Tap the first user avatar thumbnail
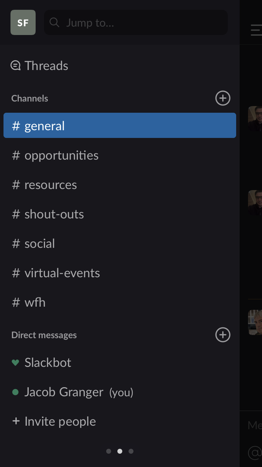 click(255, 119)
